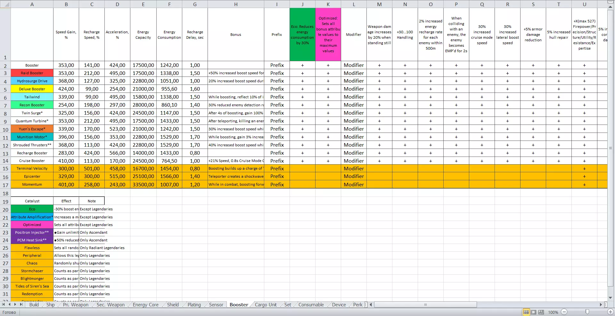Click the zoom out minus button
The height and width of the screenshot is (316, 615).
564,312
